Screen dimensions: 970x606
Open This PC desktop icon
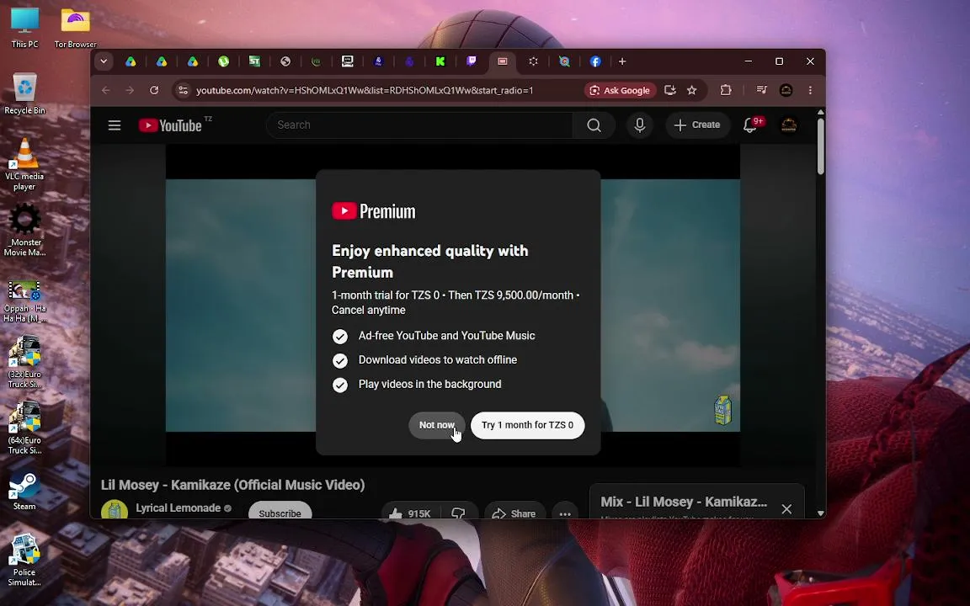point(24,27)
